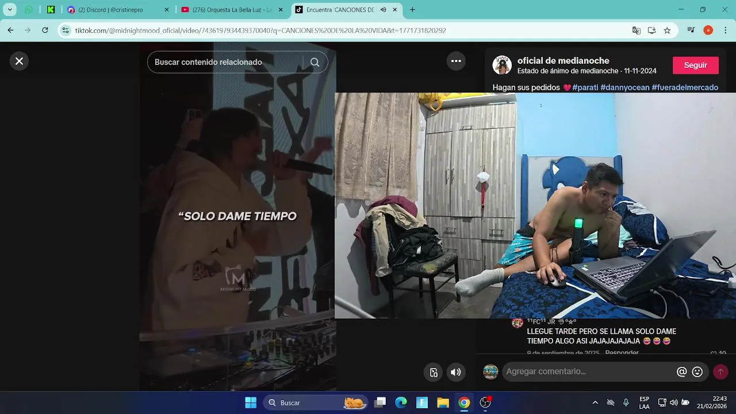This screenshot has width=736, height=414.
Task: Switch to Orquesta La Bella Luz YouTube tab
Action: tap(226, 10)
